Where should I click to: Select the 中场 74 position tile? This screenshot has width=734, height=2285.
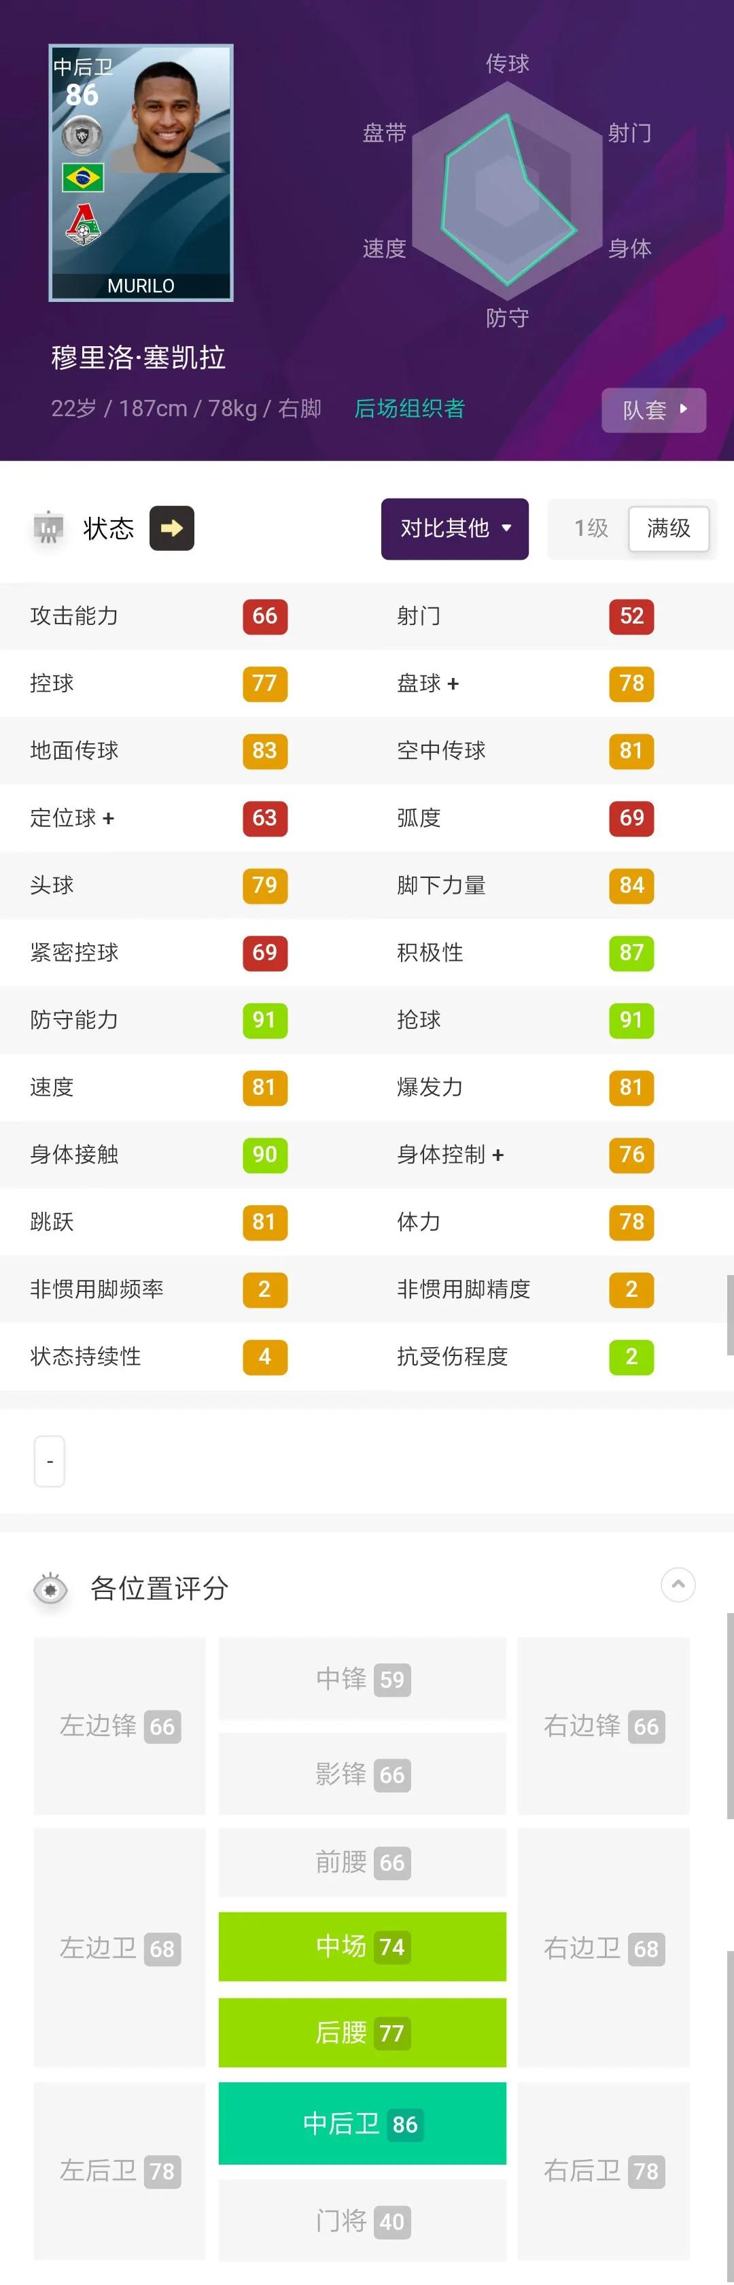coord(362,1946)
